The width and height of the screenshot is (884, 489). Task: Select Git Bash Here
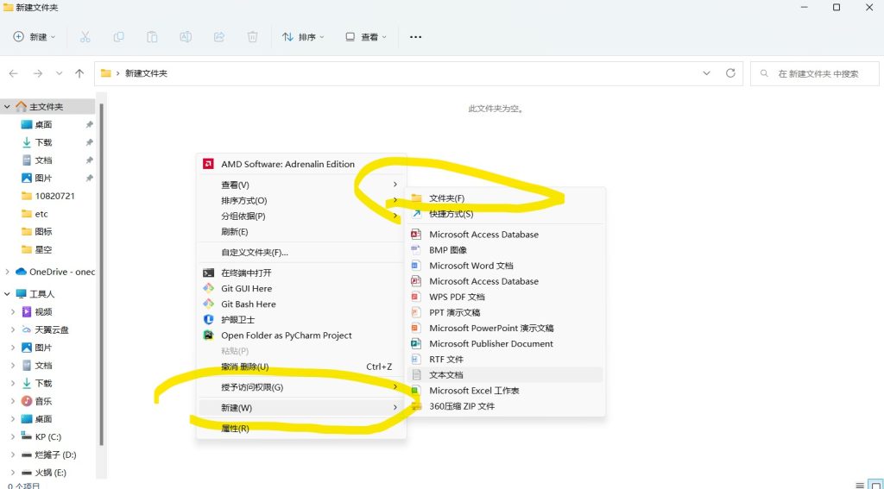click(301, 304)
